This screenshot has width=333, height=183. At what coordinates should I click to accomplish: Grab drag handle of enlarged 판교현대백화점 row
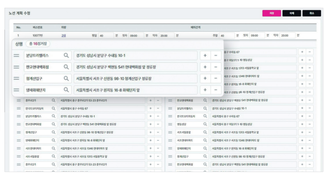[16, 67]
